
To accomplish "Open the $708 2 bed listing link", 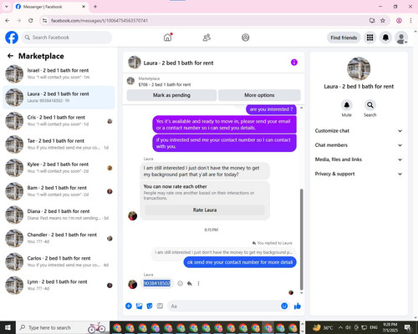I will pos(165,84).
